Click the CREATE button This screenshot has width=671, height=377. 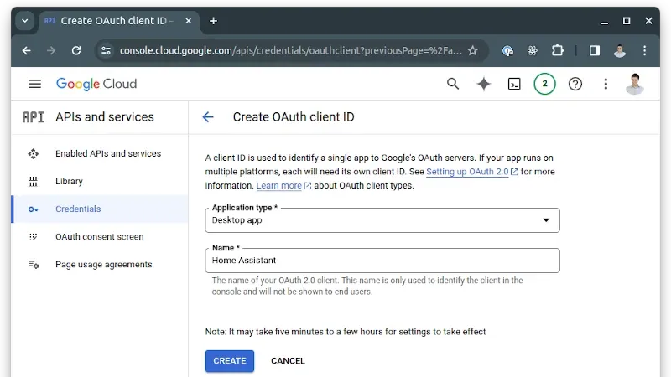click(x=229, y=361)
